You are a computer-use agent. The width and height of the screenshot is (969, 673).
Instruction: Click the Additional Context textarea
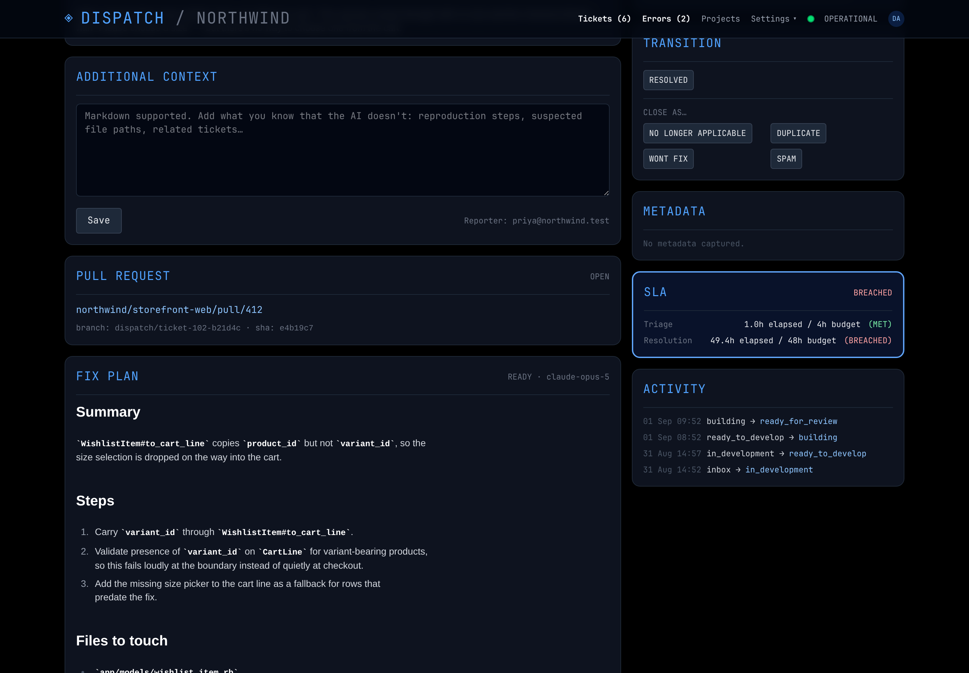tap(343, 150)
